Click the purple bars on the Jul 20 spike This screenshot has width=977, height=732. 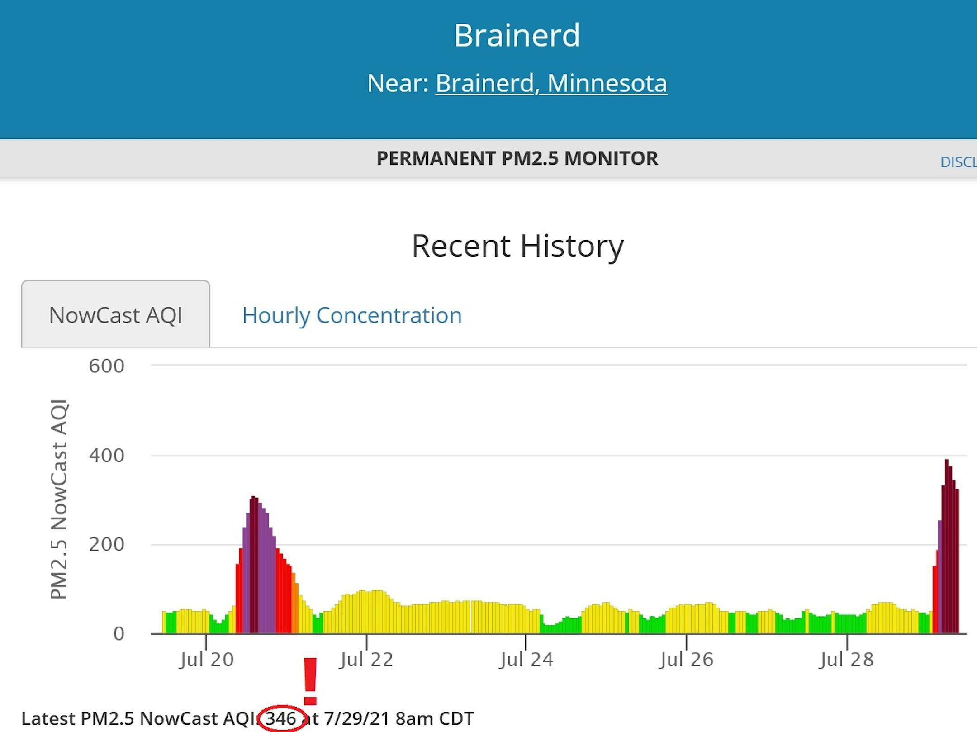point(267,584)
